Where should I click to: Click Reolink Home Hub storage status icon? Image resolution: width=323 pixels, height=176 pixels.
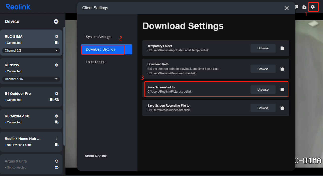click(x=57, y=145)
